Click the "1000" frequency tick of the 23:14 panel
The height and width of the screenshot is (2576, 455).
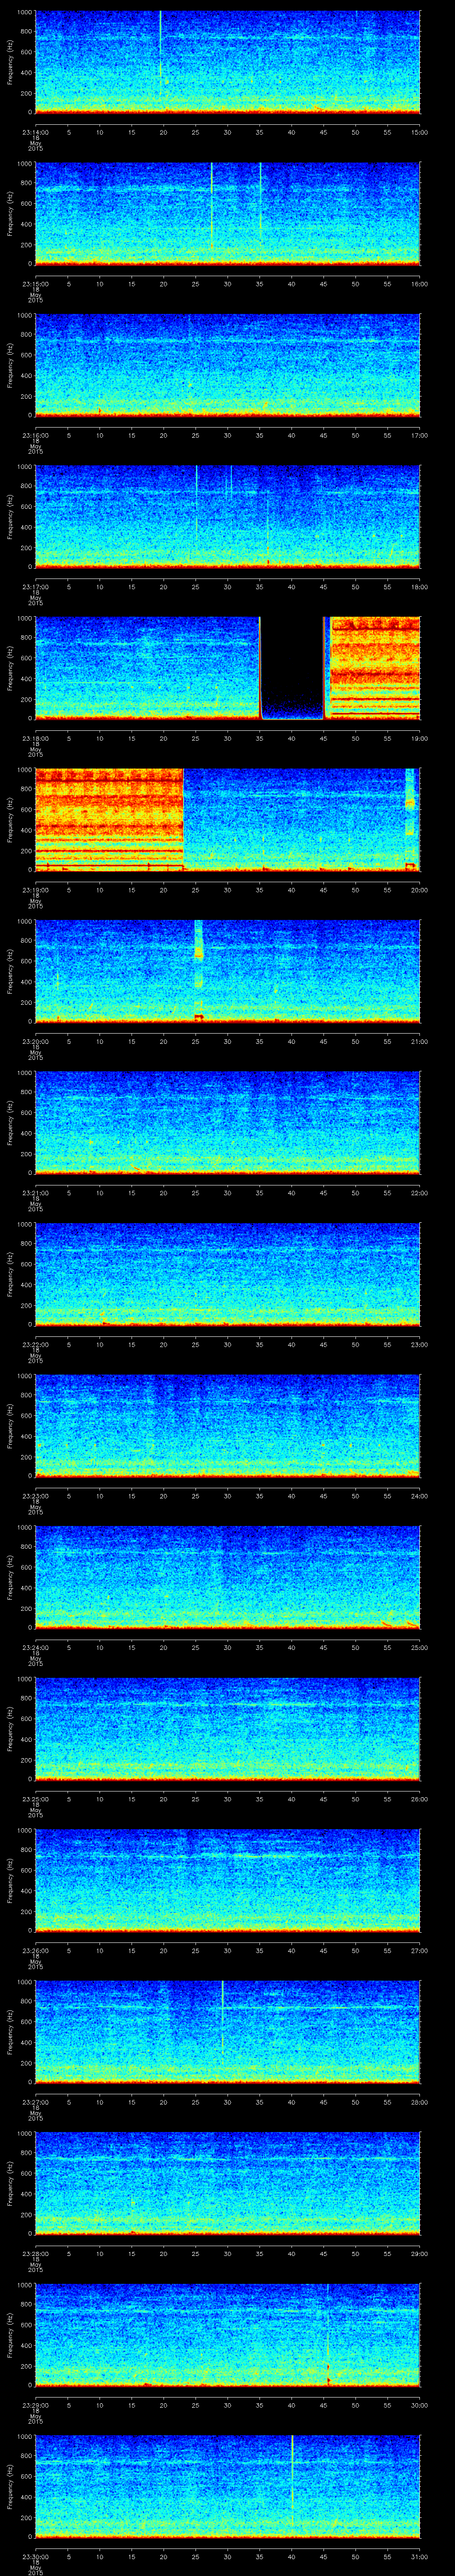pyautogui.click(x=24, y=12)
